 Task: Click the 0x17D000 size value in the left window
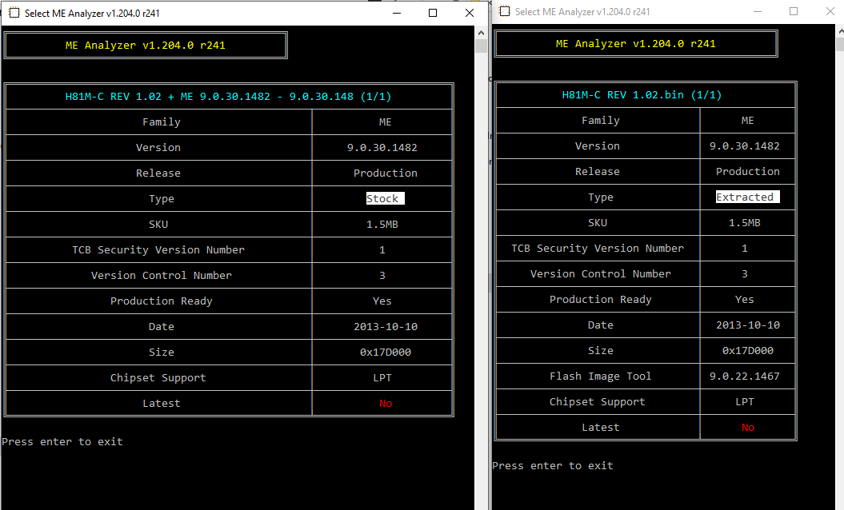coord(386,353)
